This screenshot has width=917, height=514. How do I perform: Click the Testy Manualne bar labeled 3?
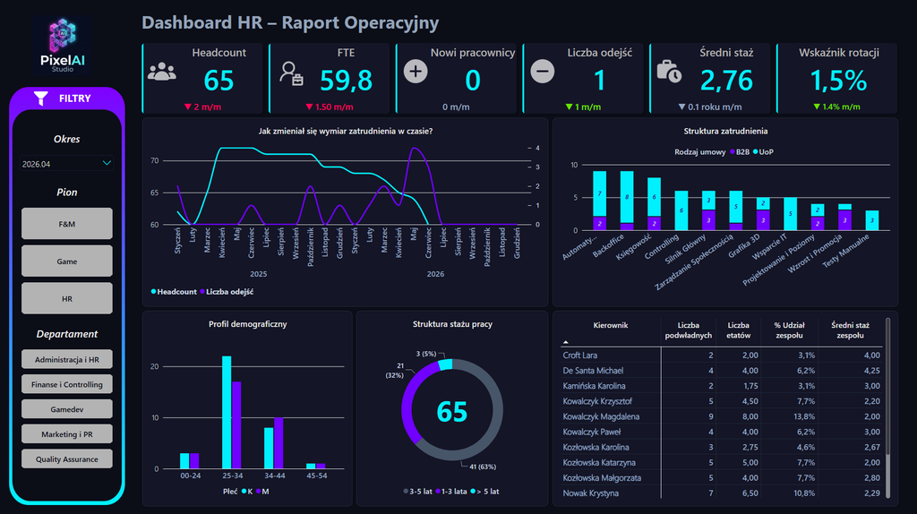872,220
